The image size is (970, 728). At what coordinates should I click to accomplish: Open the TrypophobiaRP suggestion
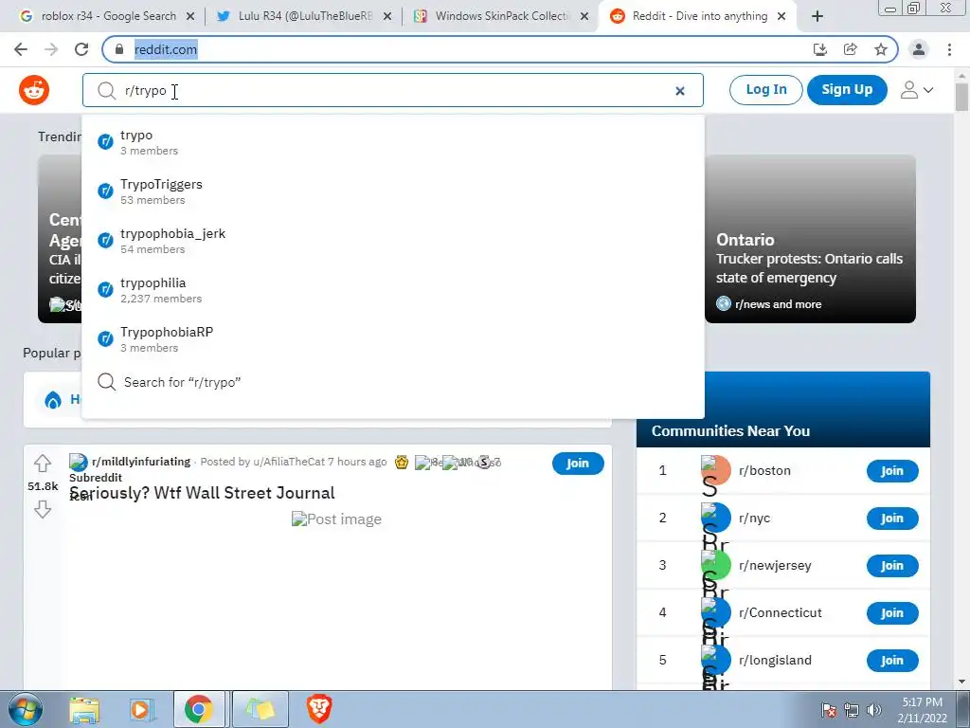point(393,339)
